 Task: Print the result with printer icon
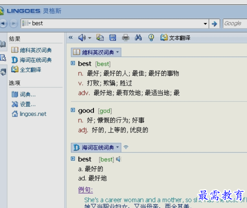pos(126,38)
